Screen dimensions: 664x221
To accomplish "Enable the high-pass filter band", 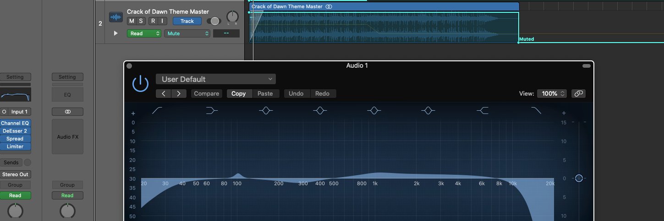I will 157,110.
